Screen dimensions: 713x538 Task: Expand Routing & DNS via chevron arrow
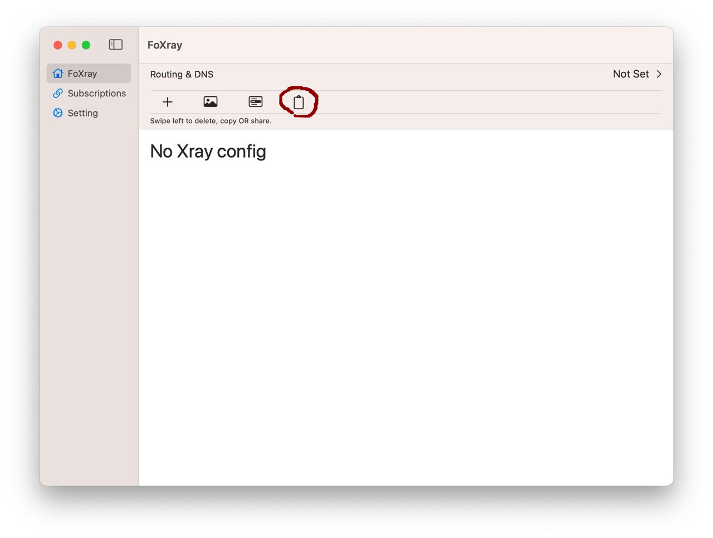659,74
